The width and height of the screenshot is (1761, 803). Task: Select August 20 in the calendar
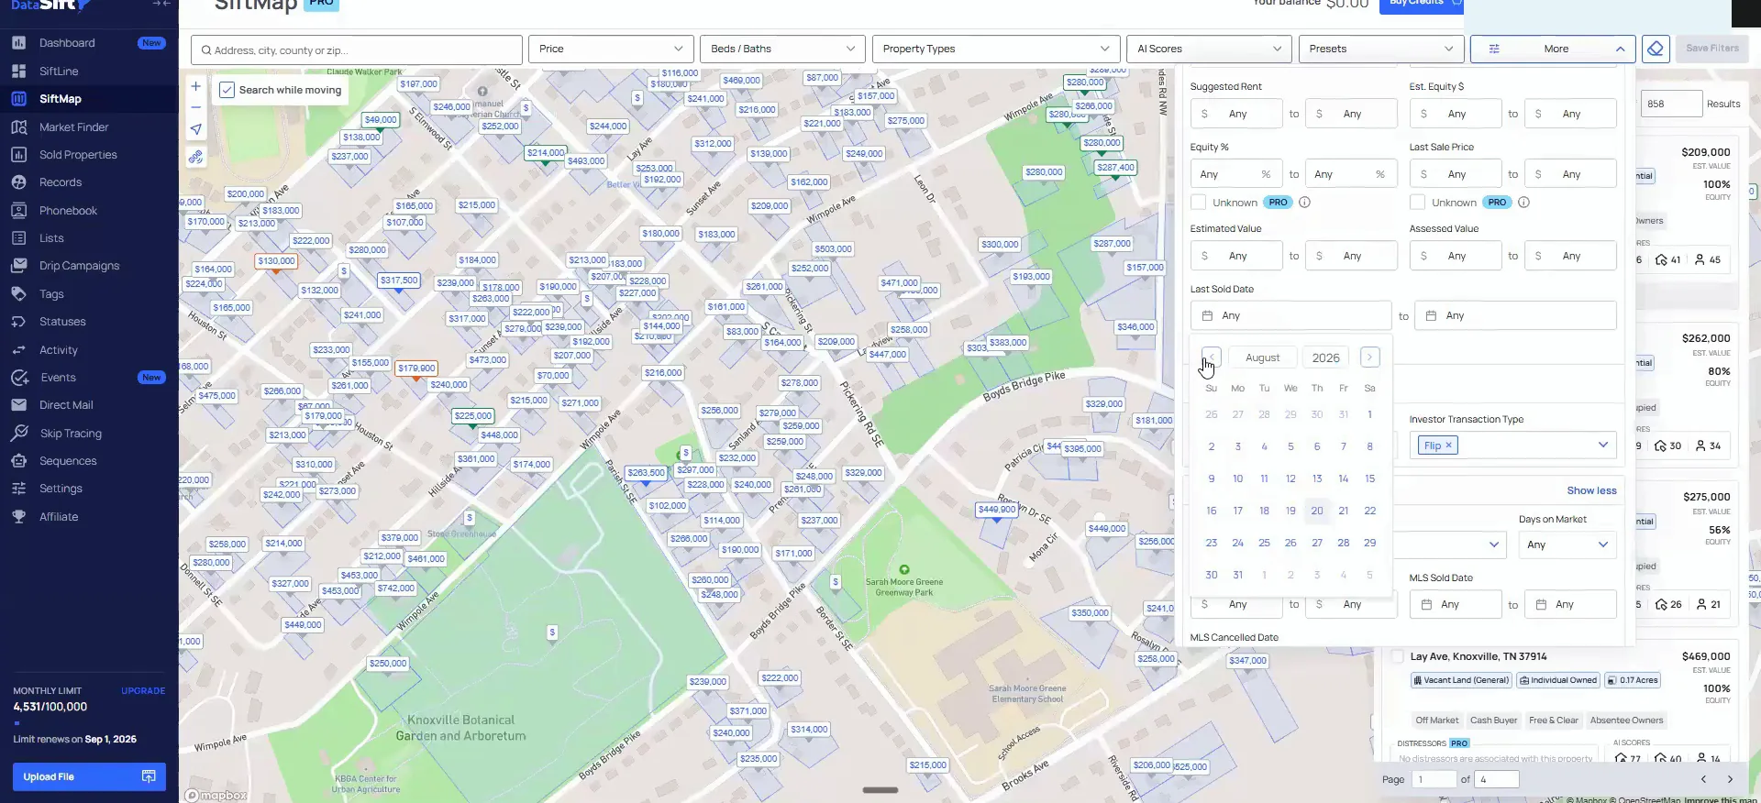click(x=1317, y=511)
